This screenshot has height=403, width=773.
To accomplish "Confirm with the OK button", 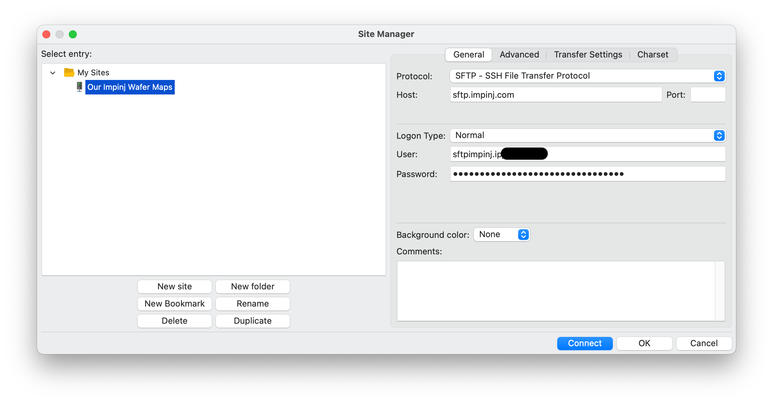I will pyautogui.click(x=644, y=344).
